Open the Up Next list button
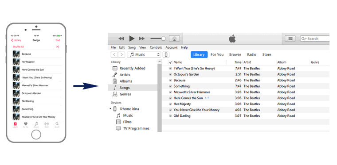The height and width of the screenshot is (165, 337). click(x=290, y=38)
